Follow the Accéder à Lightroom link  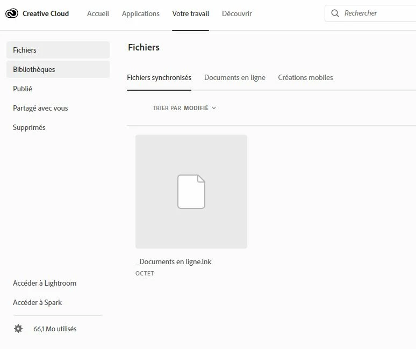(45, 283)
